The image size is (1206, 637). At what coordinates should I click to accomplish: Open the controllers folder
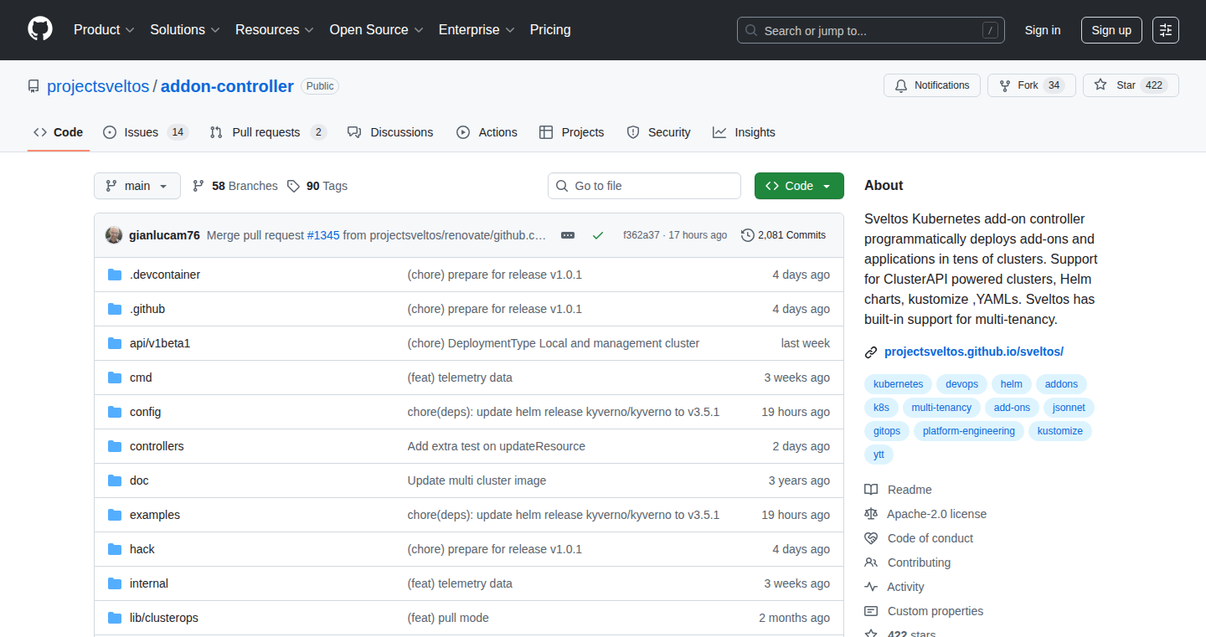pos(157,446)
